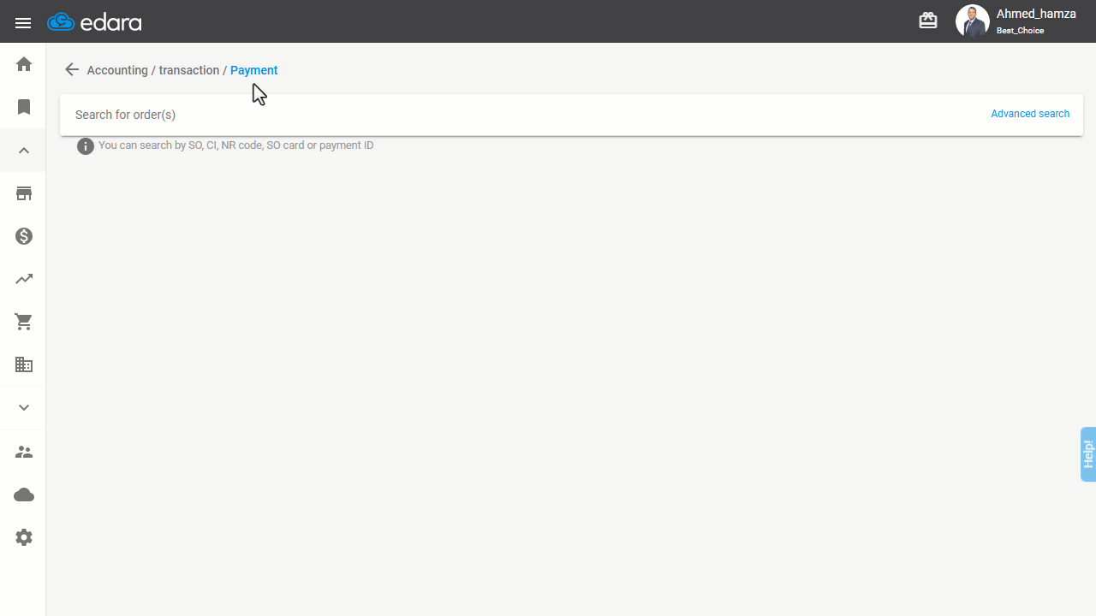Viewport: 1096px width, 616px height.
Task: Open the bookmark sidebar icon
Action: pyautogui.click(x=24, y=107)
